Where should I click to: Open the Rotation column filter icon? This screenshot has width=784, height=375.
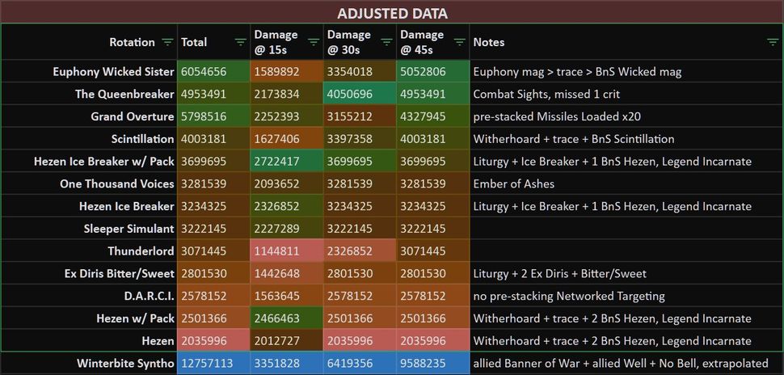pos(167,43)
